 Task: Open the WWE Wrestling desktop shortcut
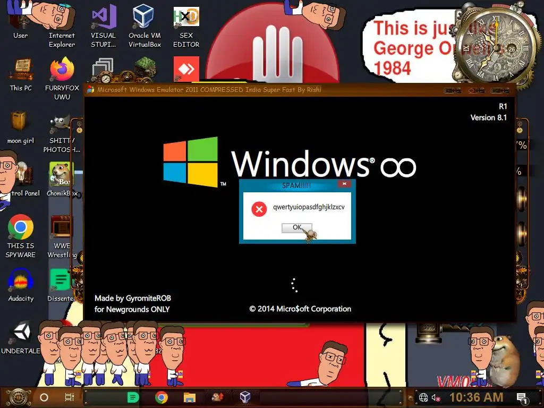point(62,236)
